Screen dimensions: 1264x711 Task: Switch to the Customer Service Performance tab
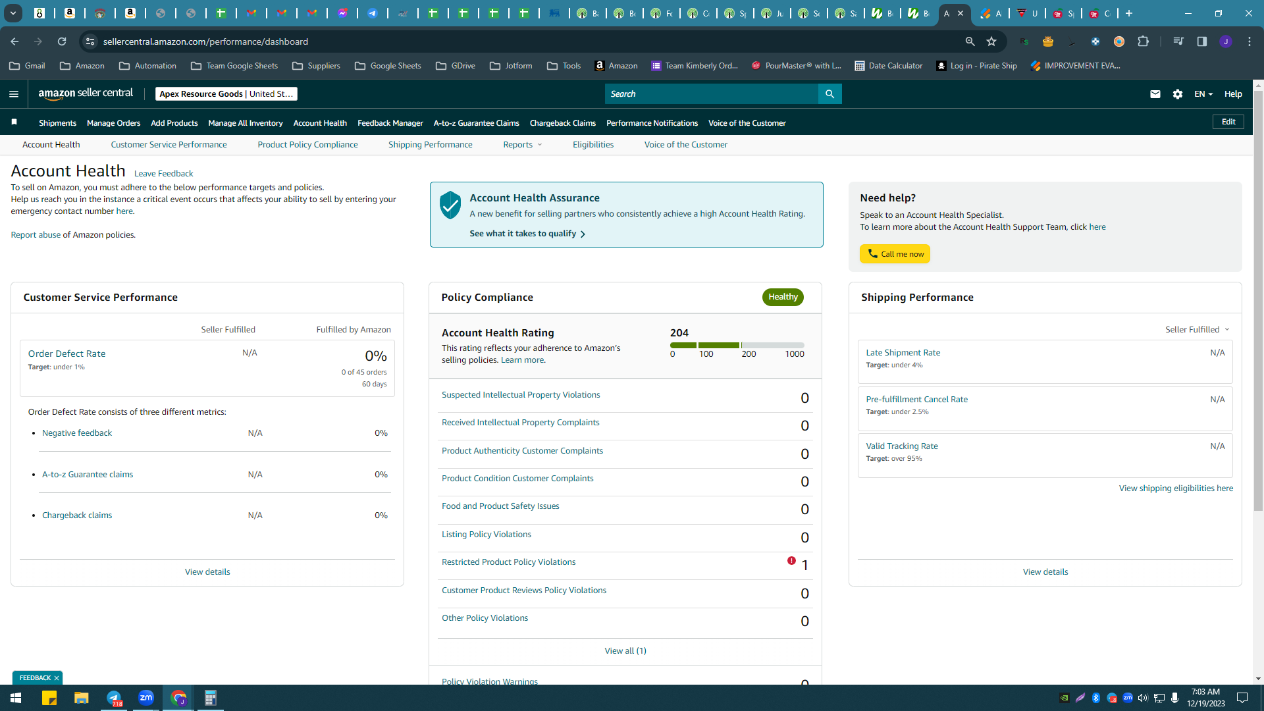pyautogui.click(x=169, y=145)
